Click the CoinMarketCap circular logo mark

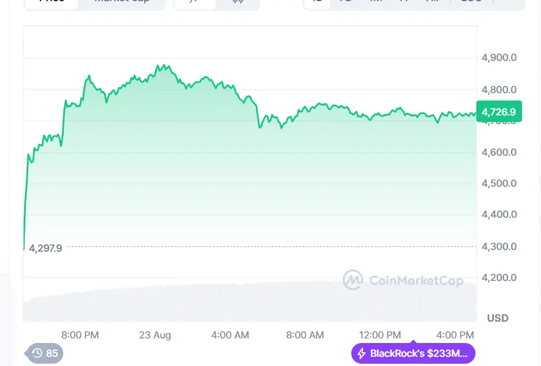(352, 281)
